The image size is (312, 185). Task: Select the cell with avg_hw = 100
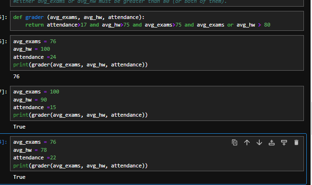pyautogui.click(x=157, y=53)
